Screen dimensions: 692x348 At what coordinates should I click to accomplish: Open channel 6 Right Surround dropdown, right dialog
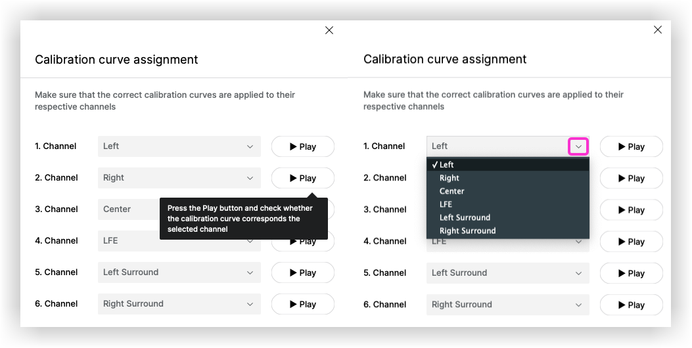507,305
